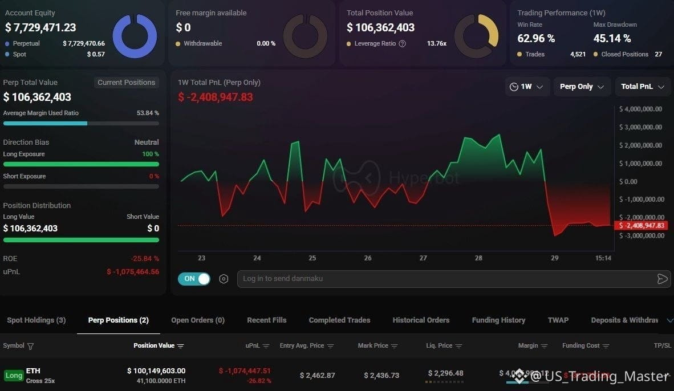
Task: Click the send danmaku arrow icon
Action: 663,279
